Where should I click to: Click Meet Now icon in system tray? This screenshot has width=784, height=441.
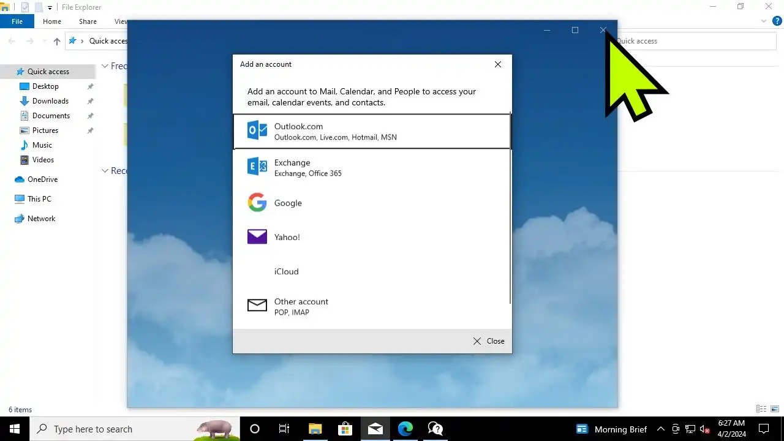pos(676,429)
